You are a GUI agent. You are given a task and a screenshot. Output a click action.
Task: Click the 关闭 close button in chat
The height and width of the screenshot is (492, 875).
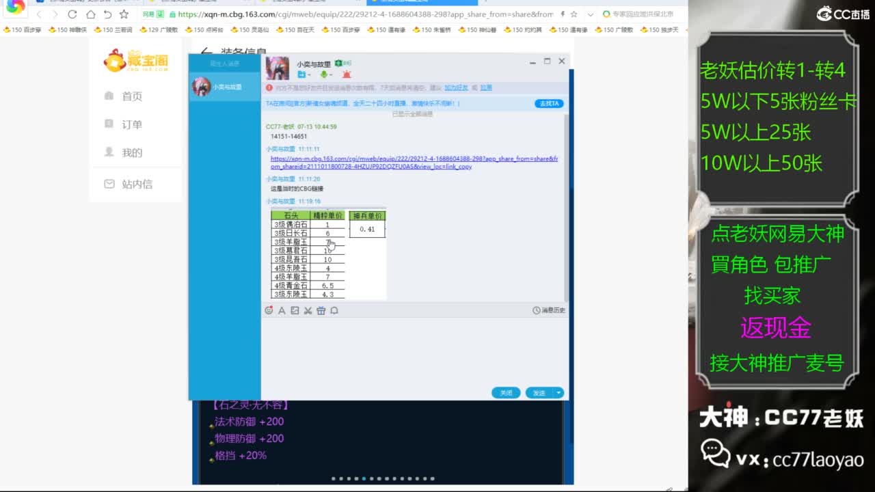pyautogui.click(x=506, y=393)
